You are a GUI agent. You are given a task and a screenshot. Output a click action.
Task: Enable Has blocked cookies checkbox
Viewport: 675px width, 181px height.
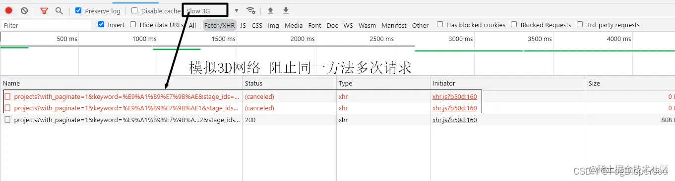coord(440,24)
